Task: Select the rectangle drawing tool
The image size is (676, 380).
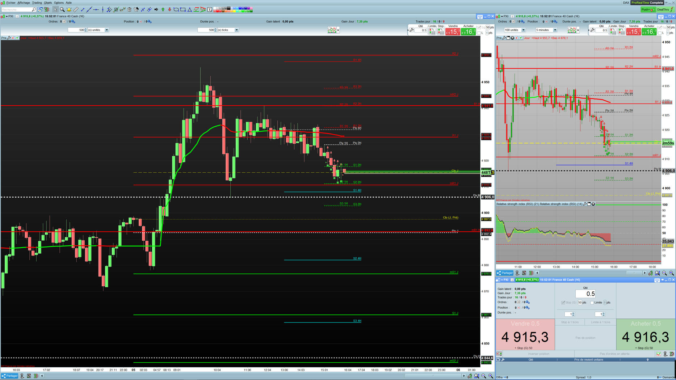Action: point(183,9)
